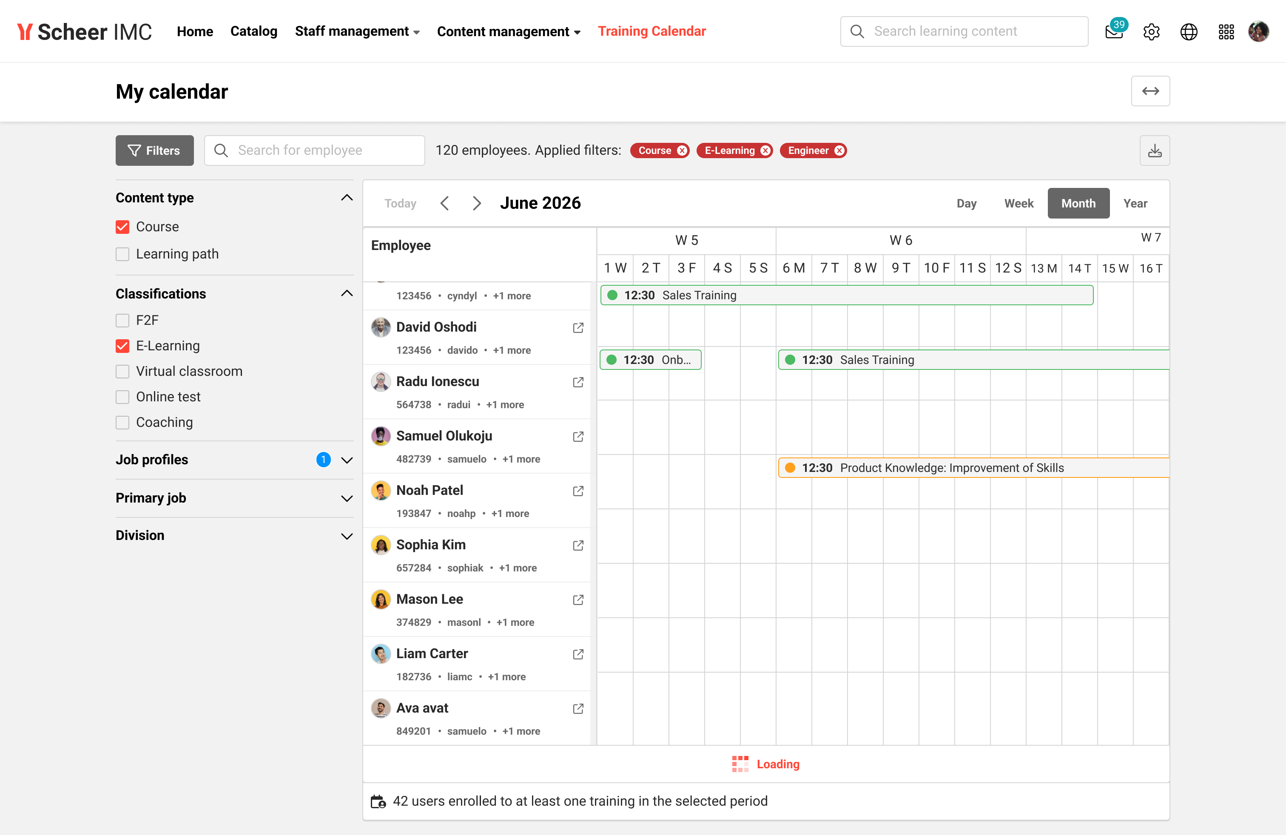
Task: Collapse the Classifications section
Action: click(347, 293)
